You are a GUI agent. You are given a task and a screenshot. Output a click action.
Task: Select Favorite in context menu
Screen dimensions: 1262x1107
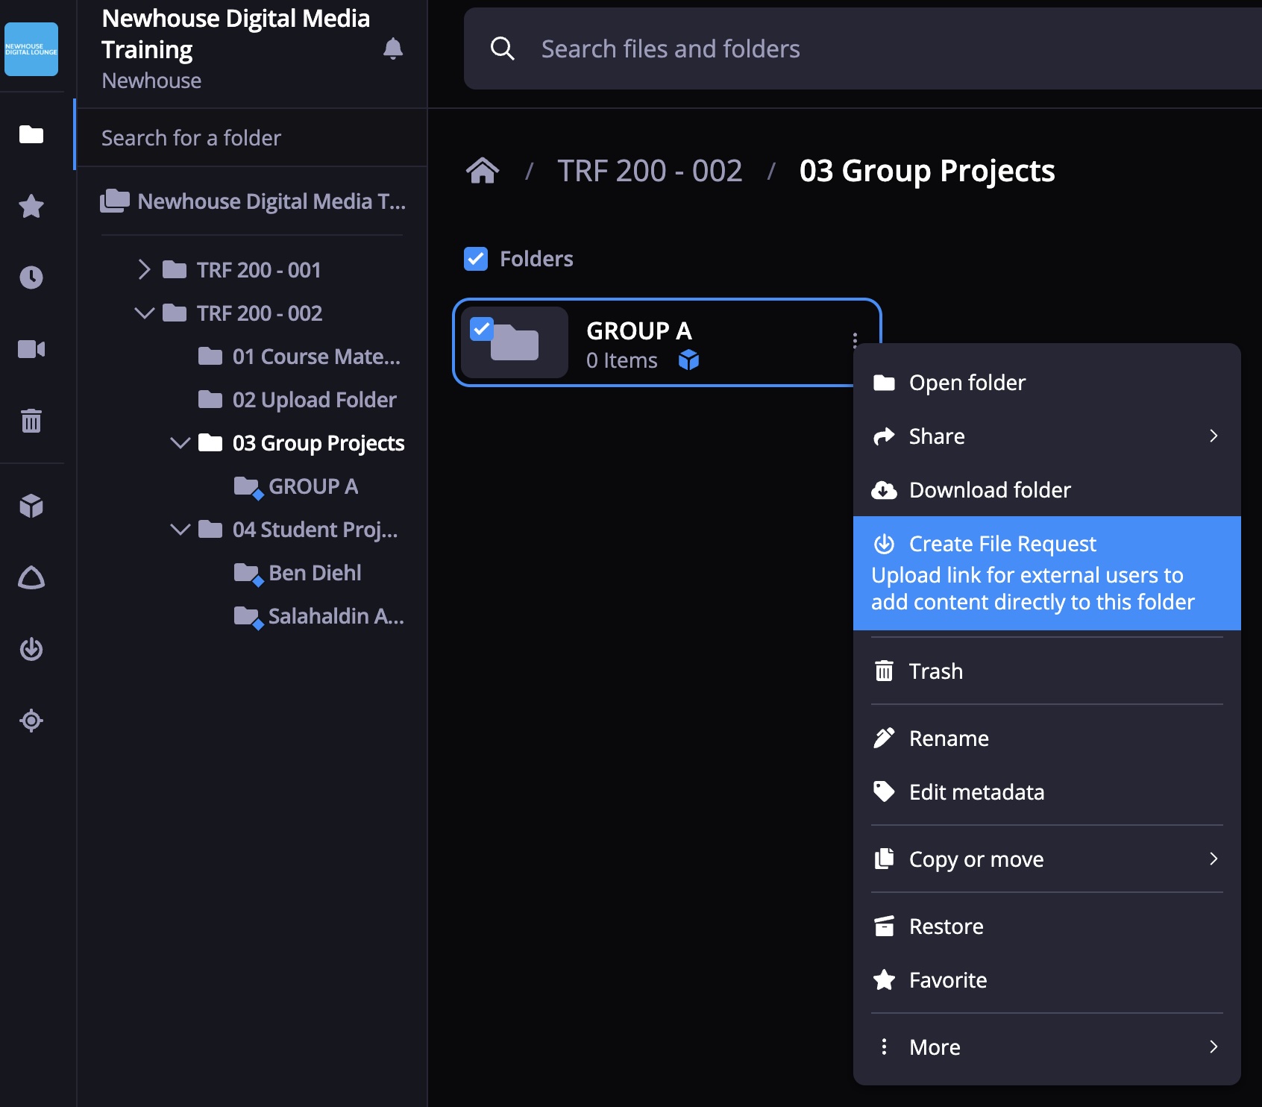pyautogui.click(x=1047, y=980)
